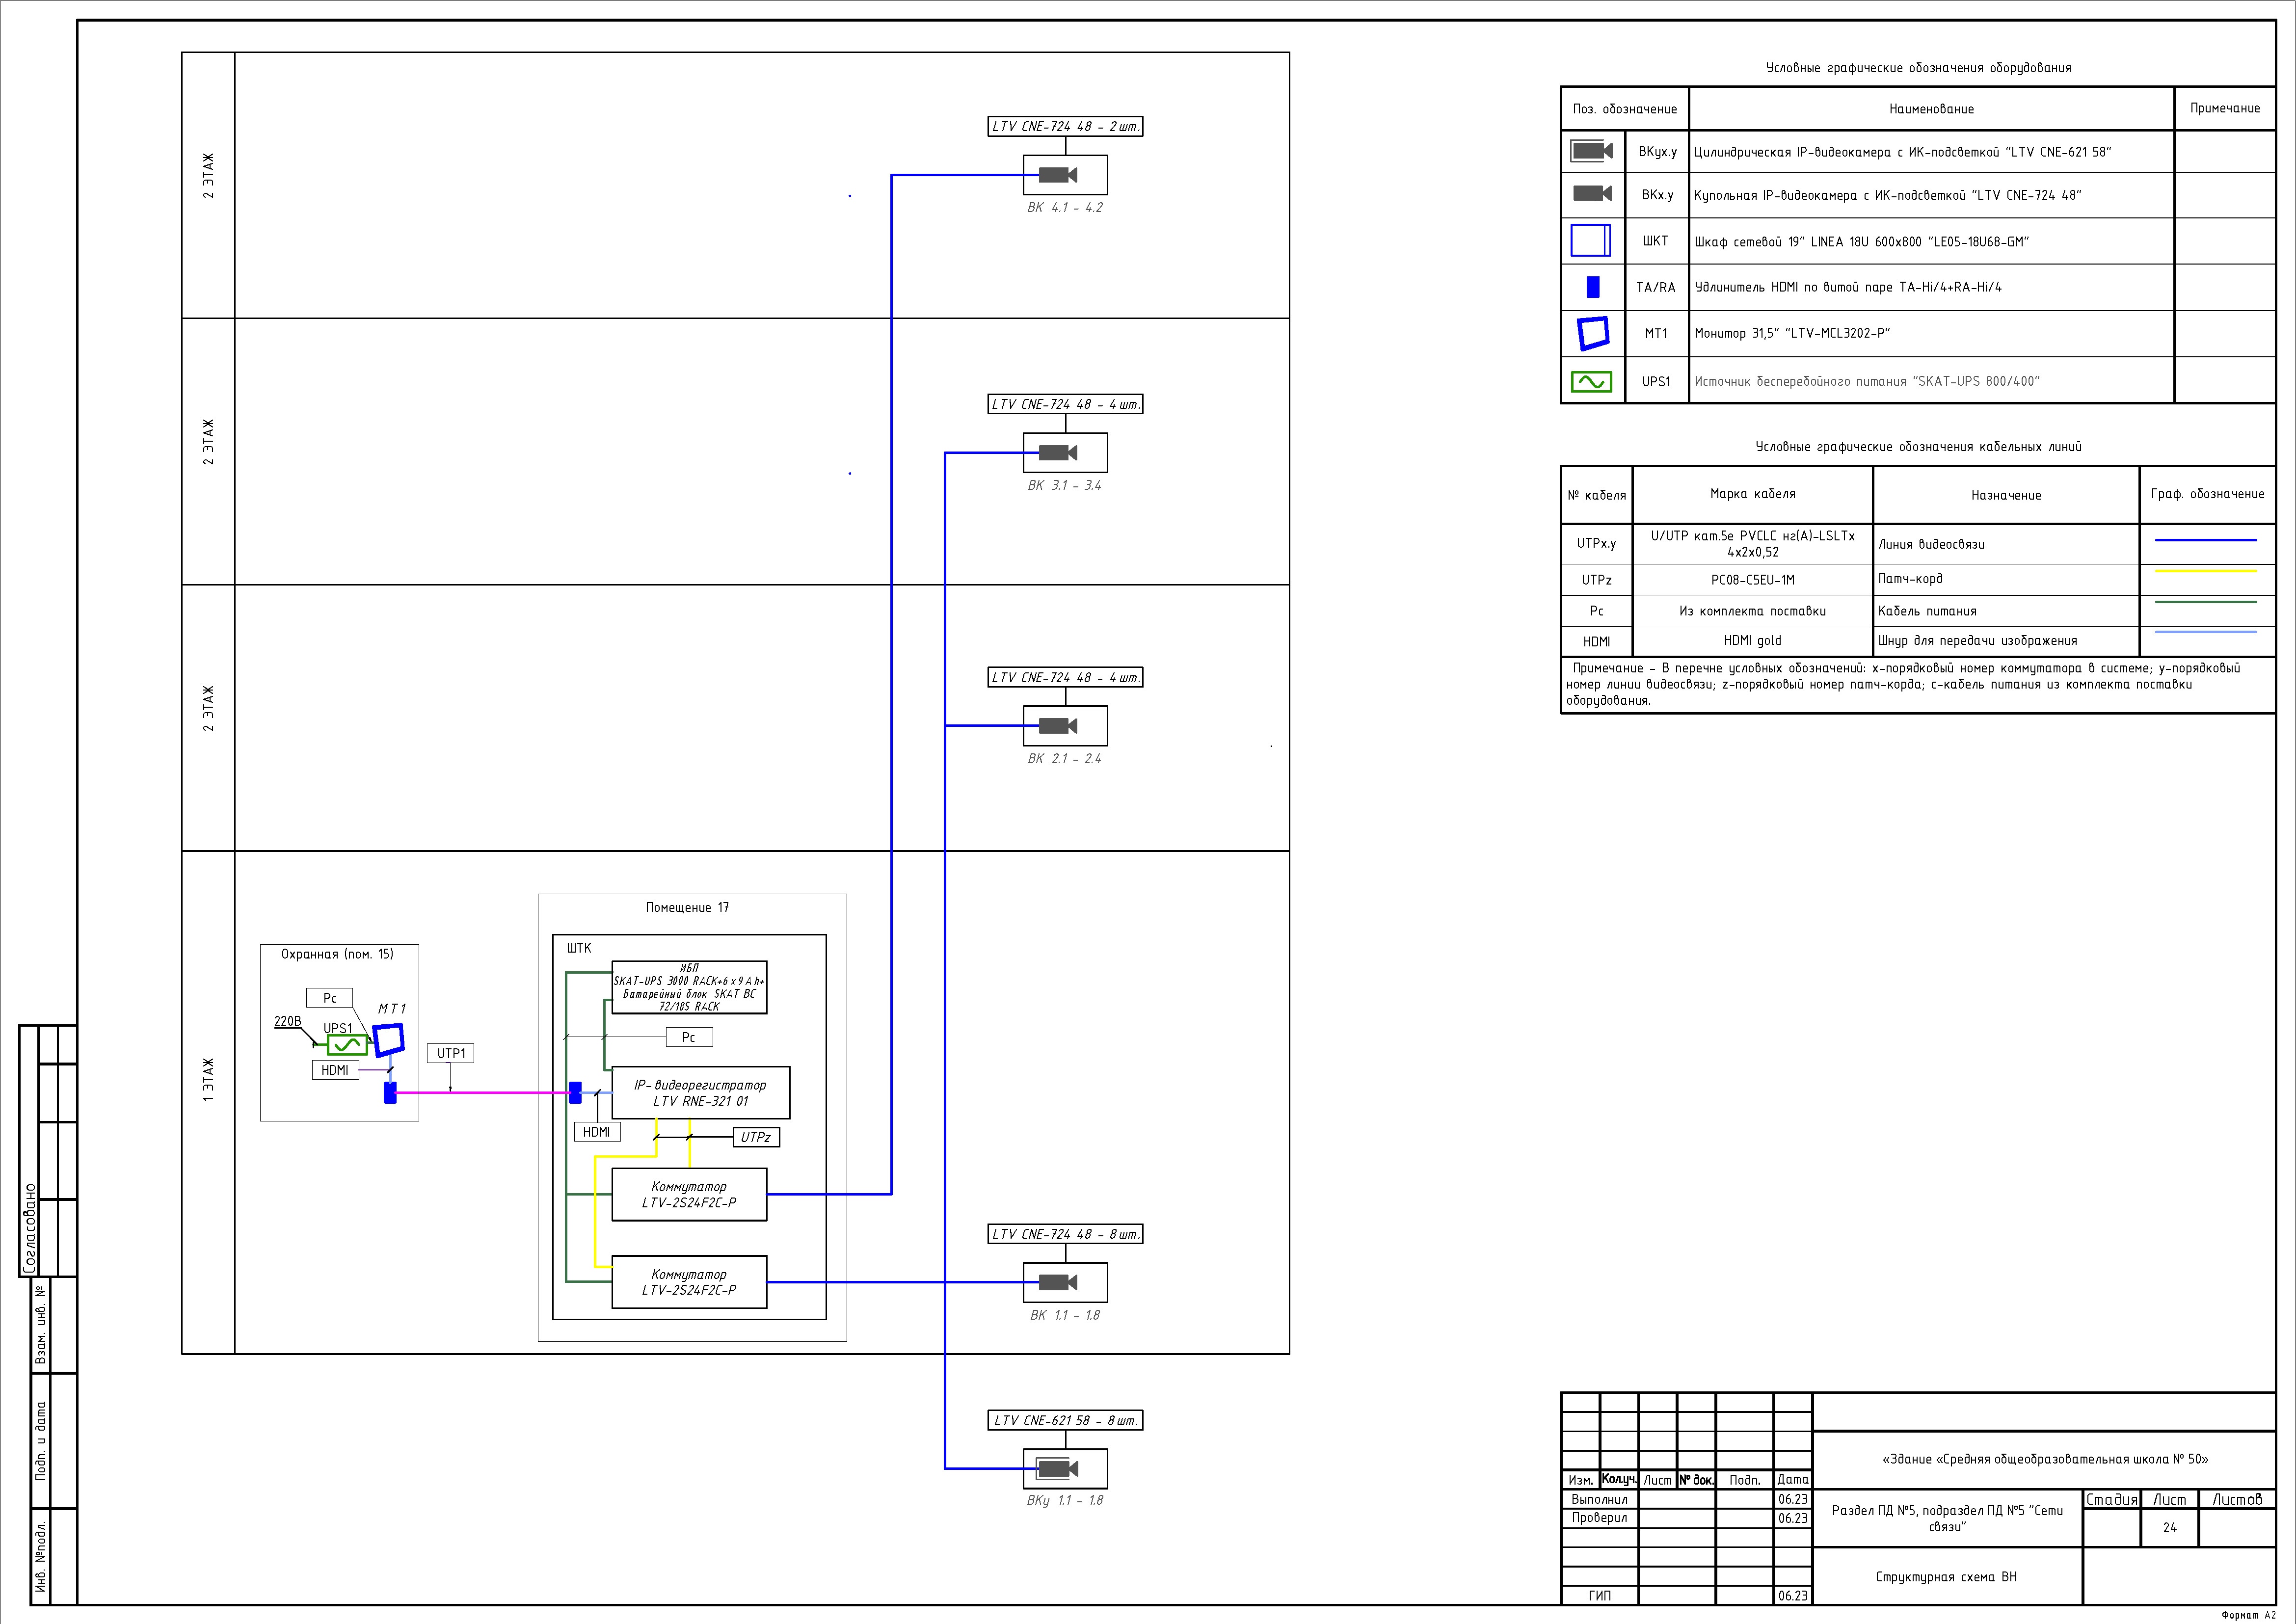2296x1624 pixels.
Task: Click the camera symbol above BK 2.1 – 2.4
Action: point(1058,726)
